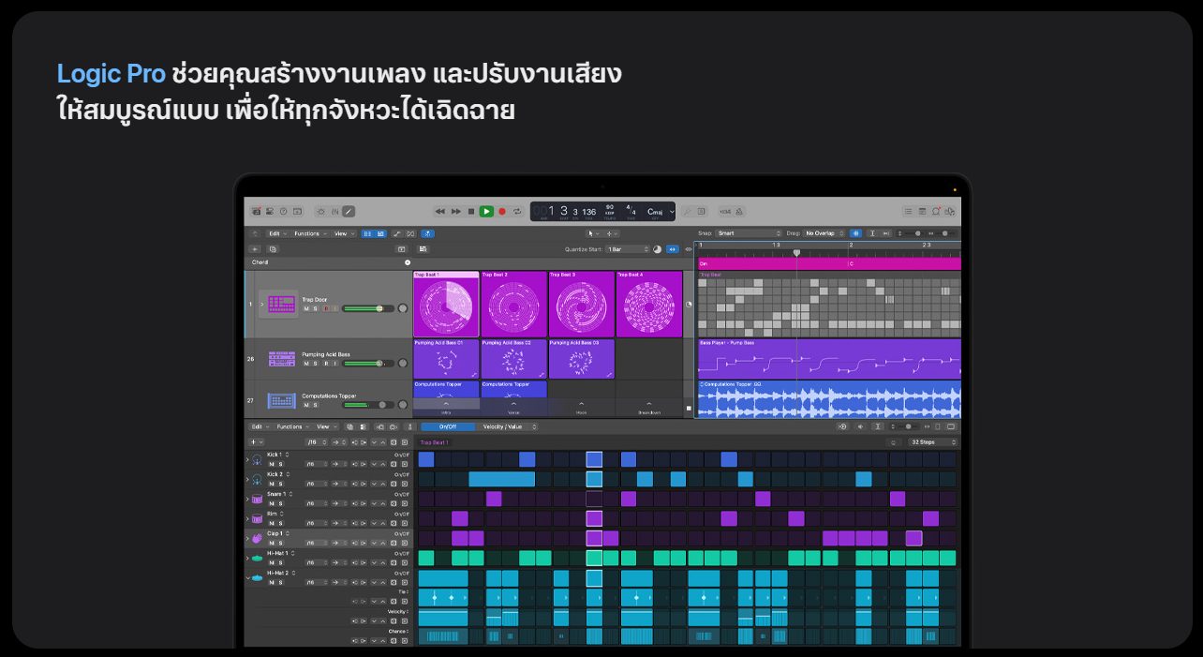Select Pumping Acid Bass 03 cell
This screenshot has width=1203, height=657.
click(581, 359)
